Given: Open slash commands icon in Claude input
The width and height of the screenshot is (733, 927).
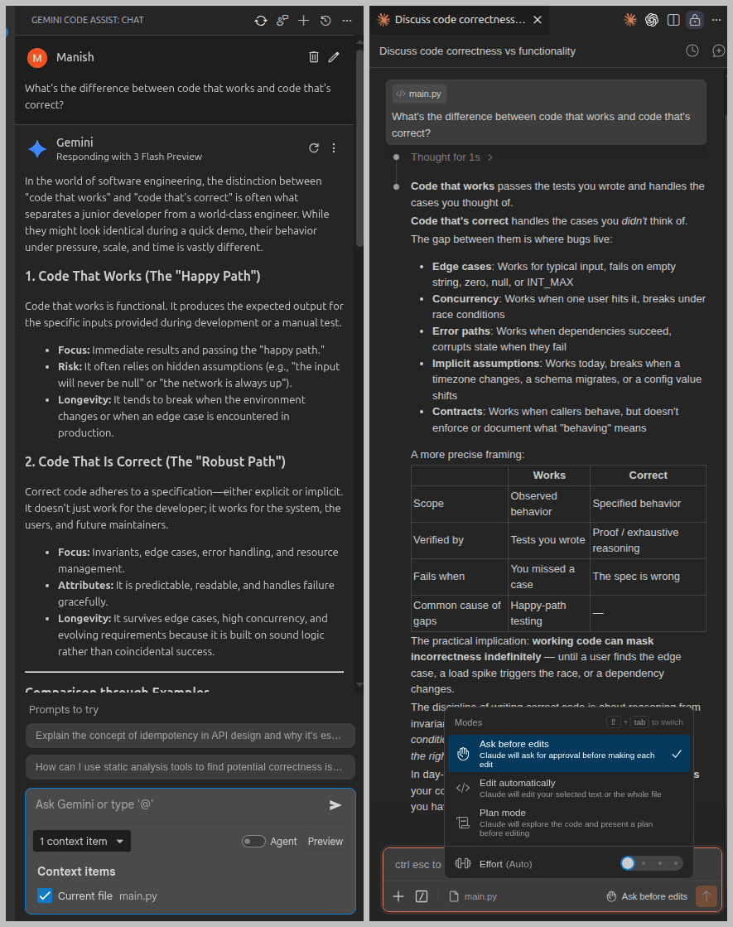Looking at the screenshot, I should [422, 896].
